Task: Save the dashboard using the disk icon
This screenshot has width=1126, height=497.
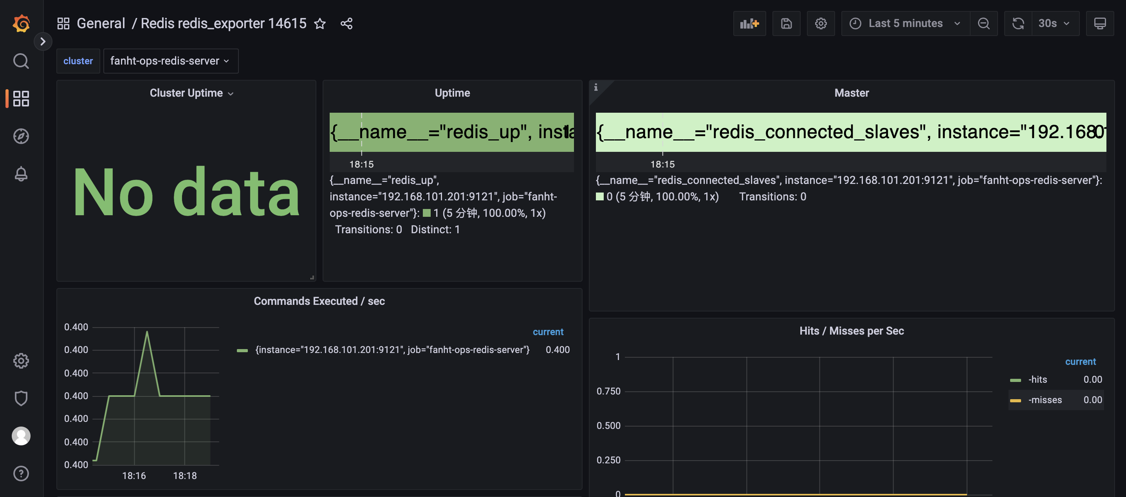Action: pyautogui.click(x=787, y=23)
